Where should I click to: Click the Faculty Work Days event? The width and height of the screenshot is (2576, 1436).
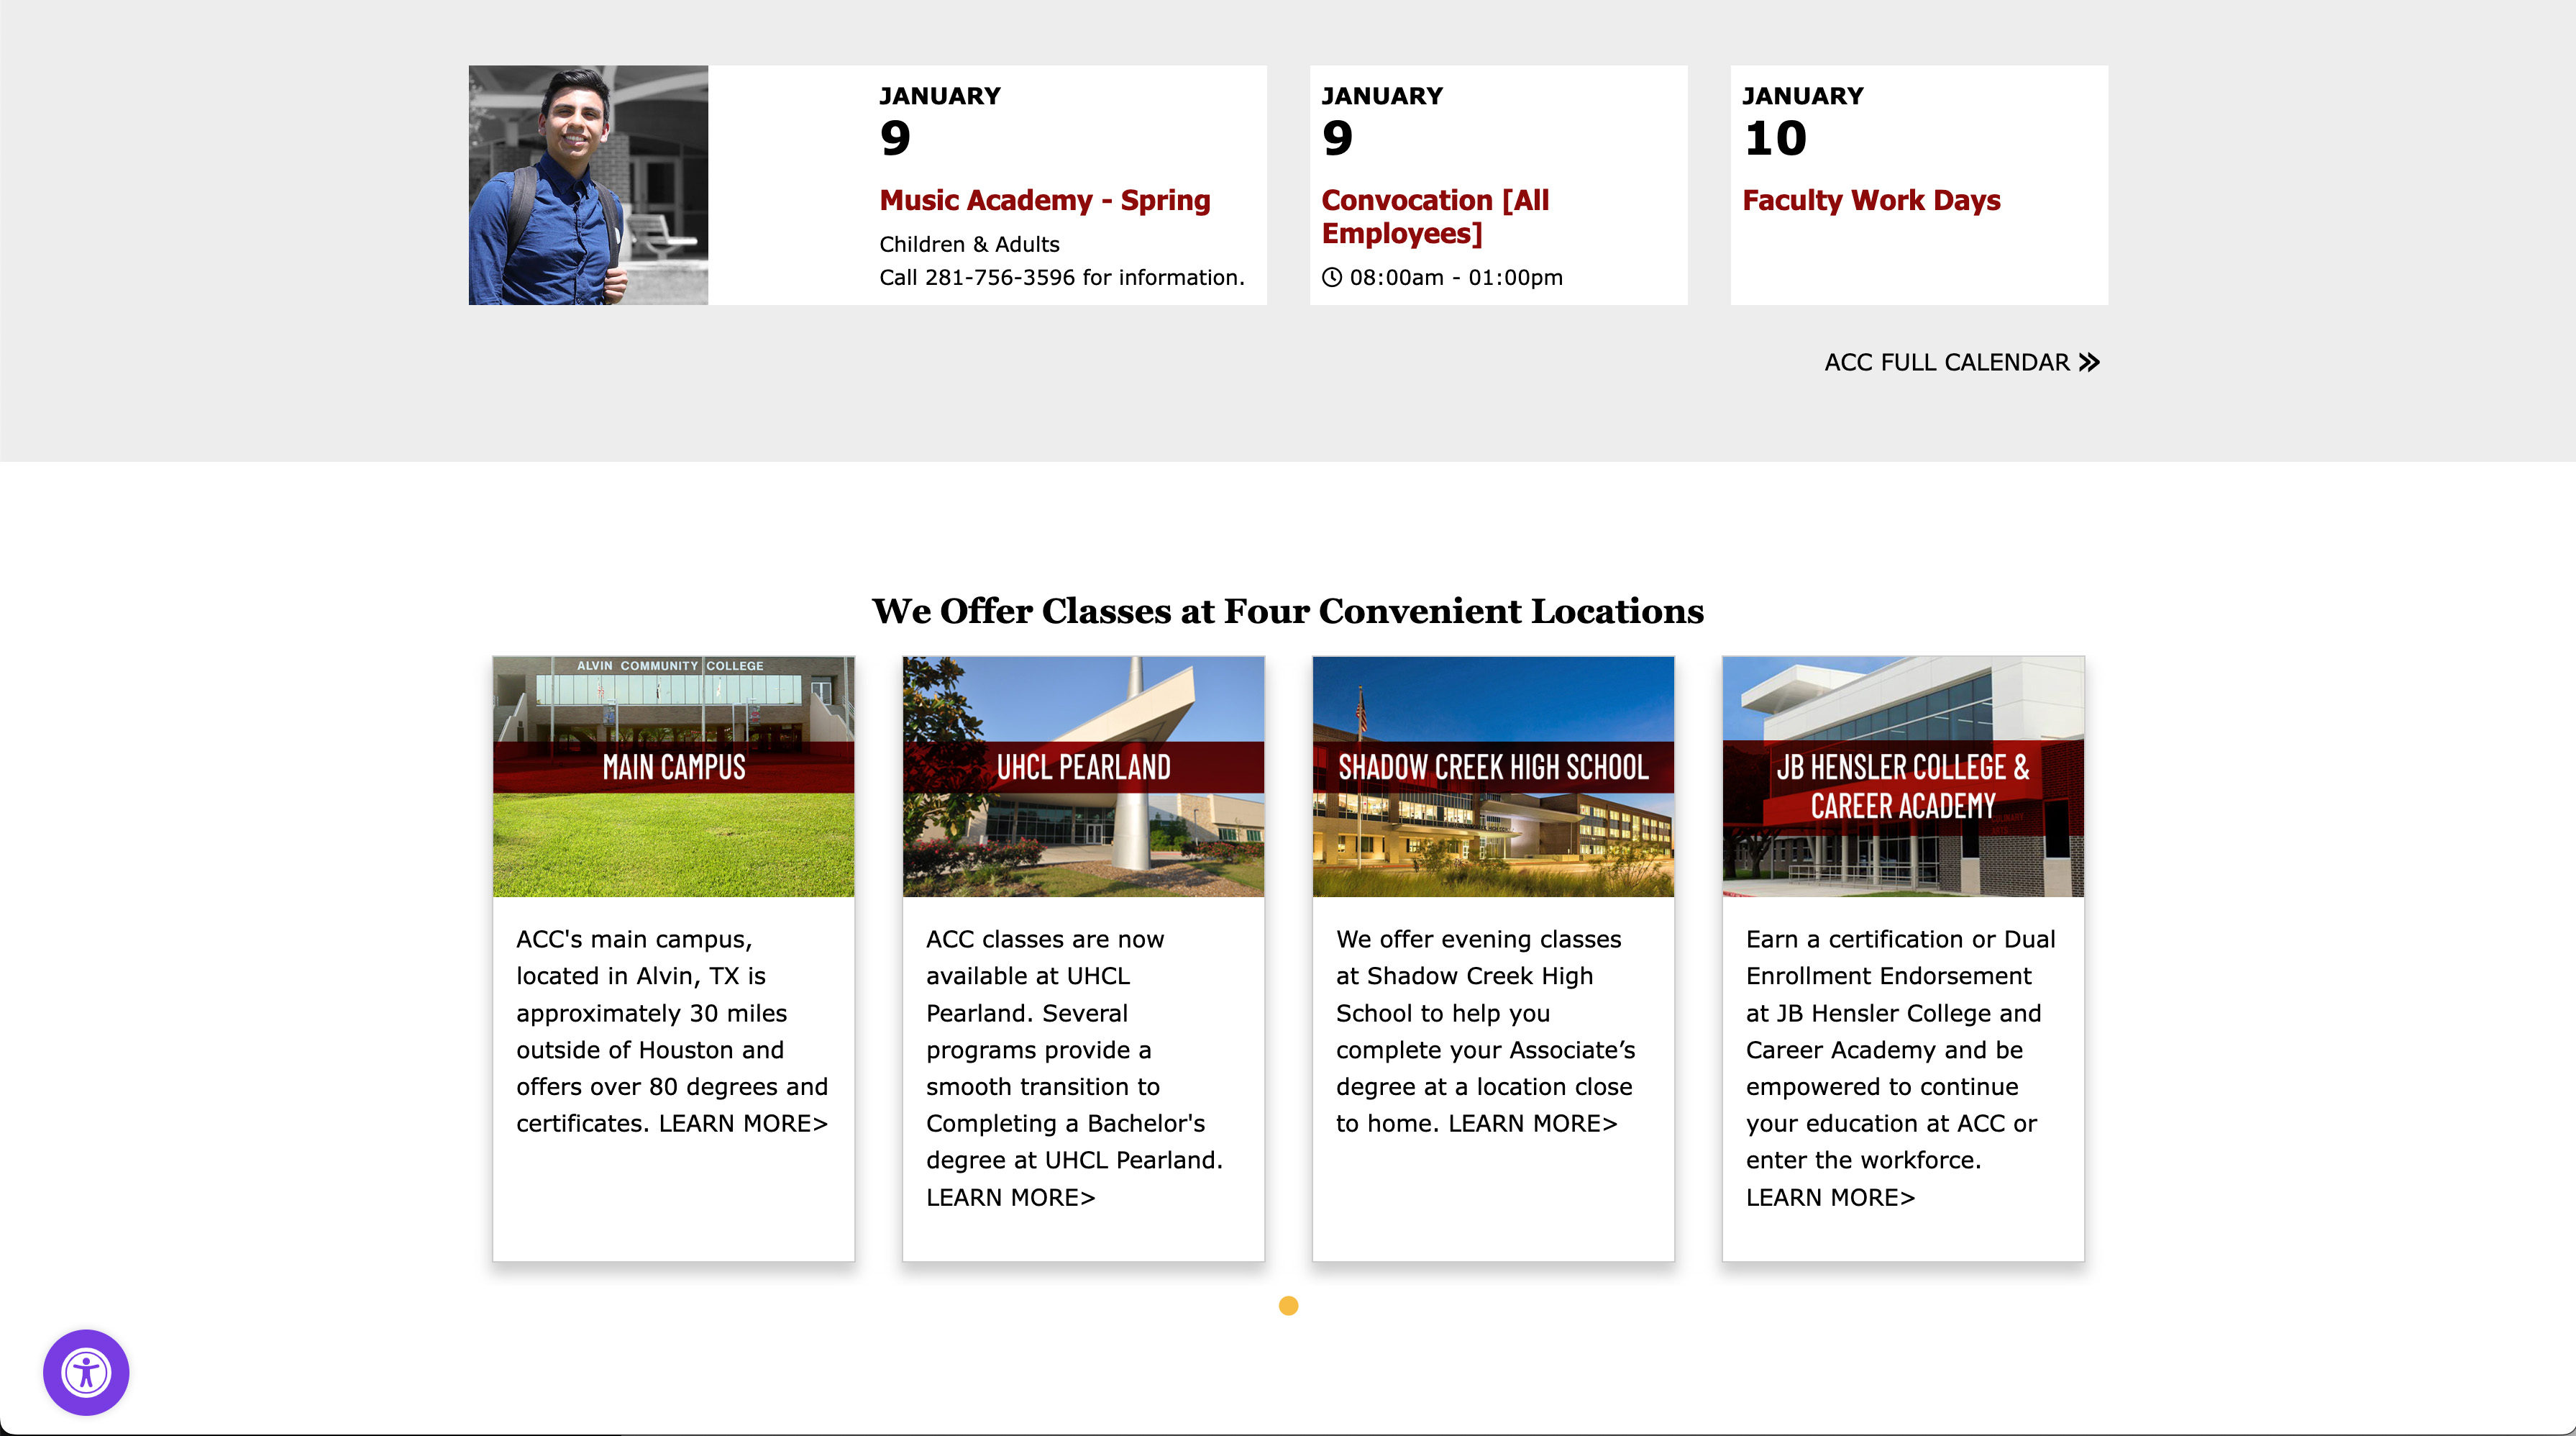[1873, 198]
